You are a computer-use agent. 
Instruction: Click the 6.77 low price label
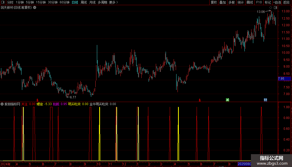pyautogui.click(x=73, y=97)
